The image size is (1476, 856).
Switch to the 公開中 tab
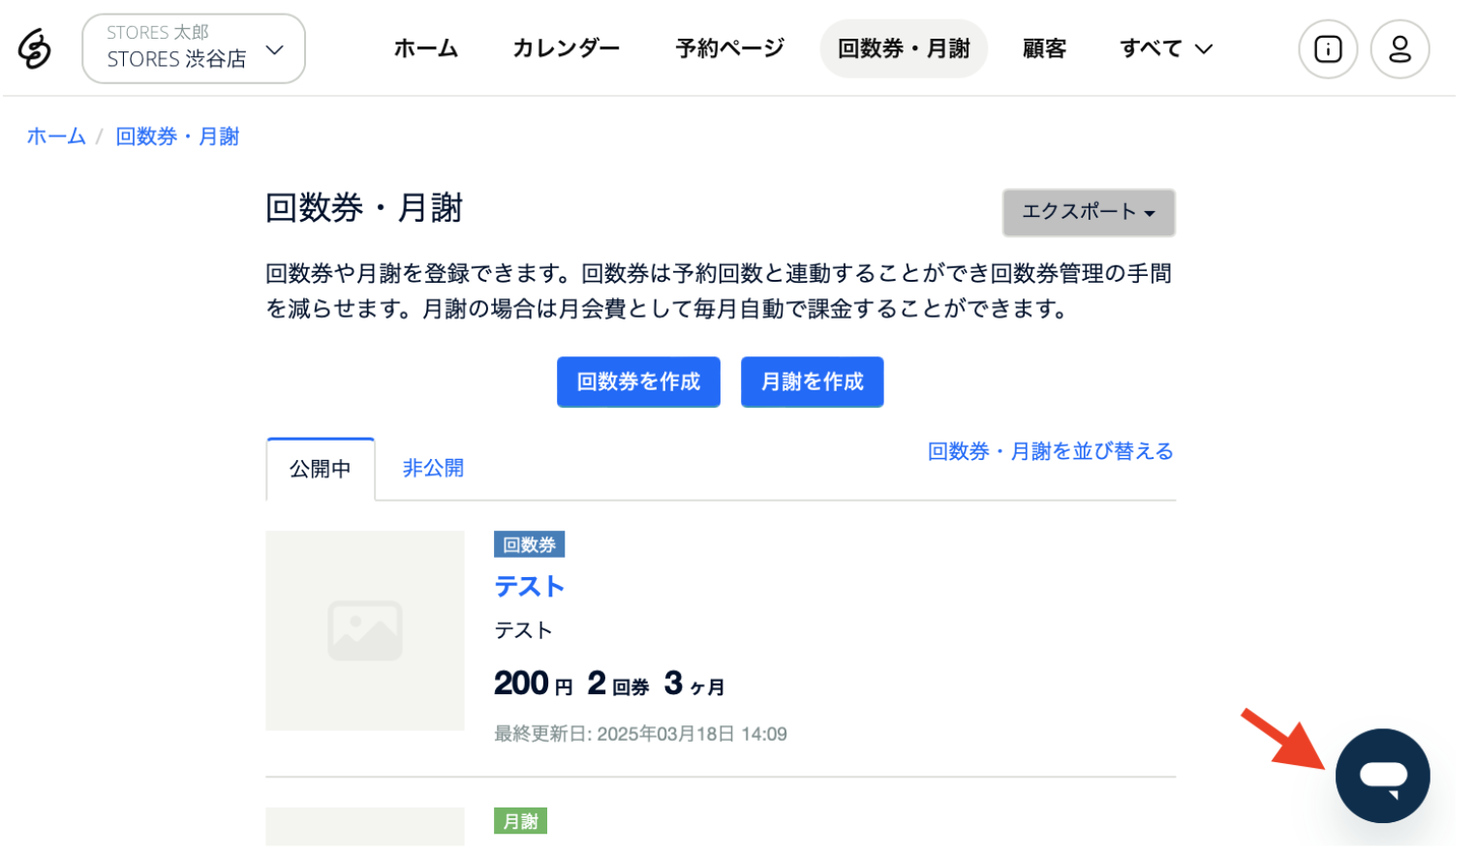(321, 469)
